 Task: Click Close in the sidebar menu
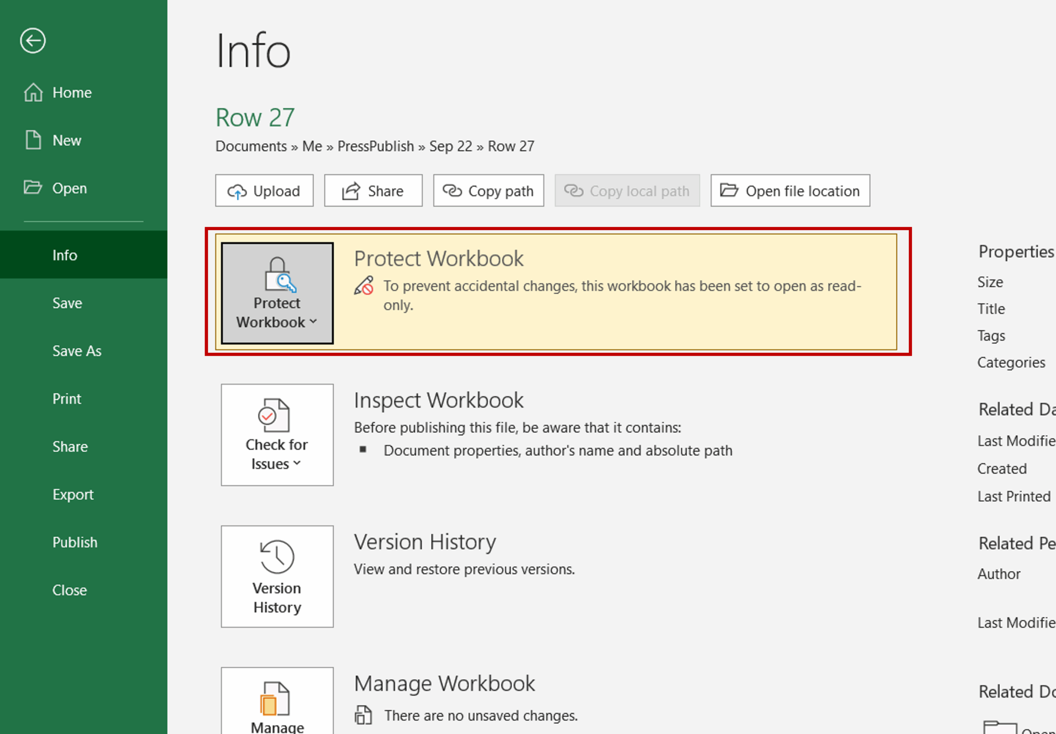tap(69, 590)
